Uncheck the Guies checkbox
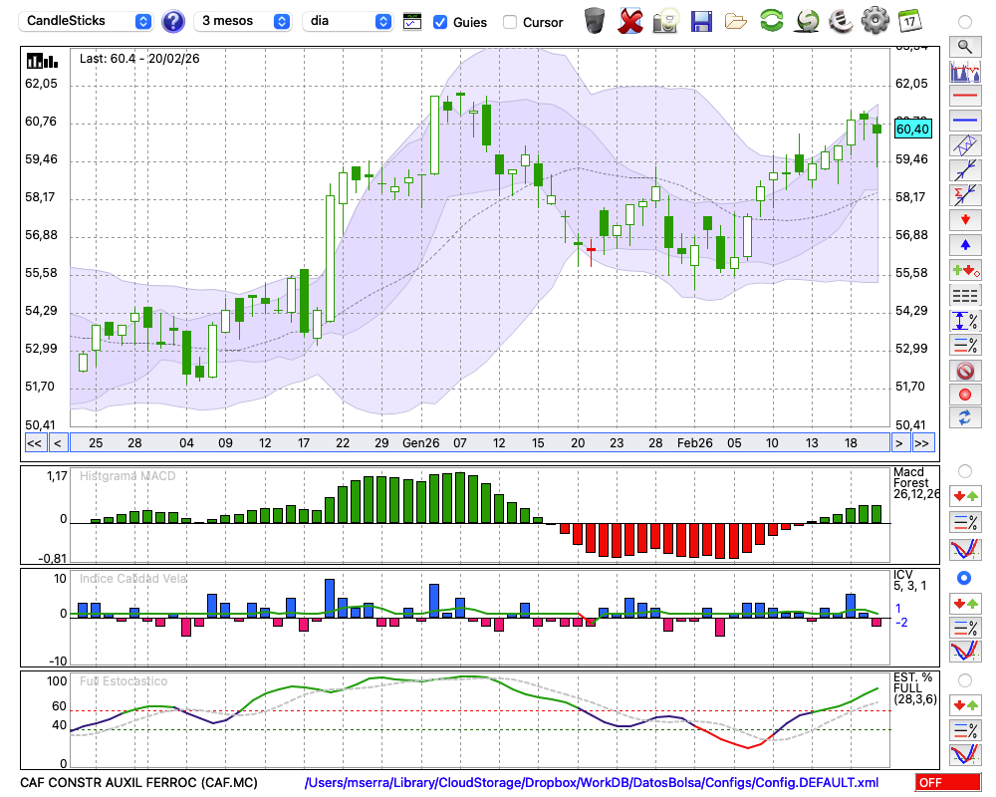The height and width of the screenshot is (797, 996). point(440,22)
